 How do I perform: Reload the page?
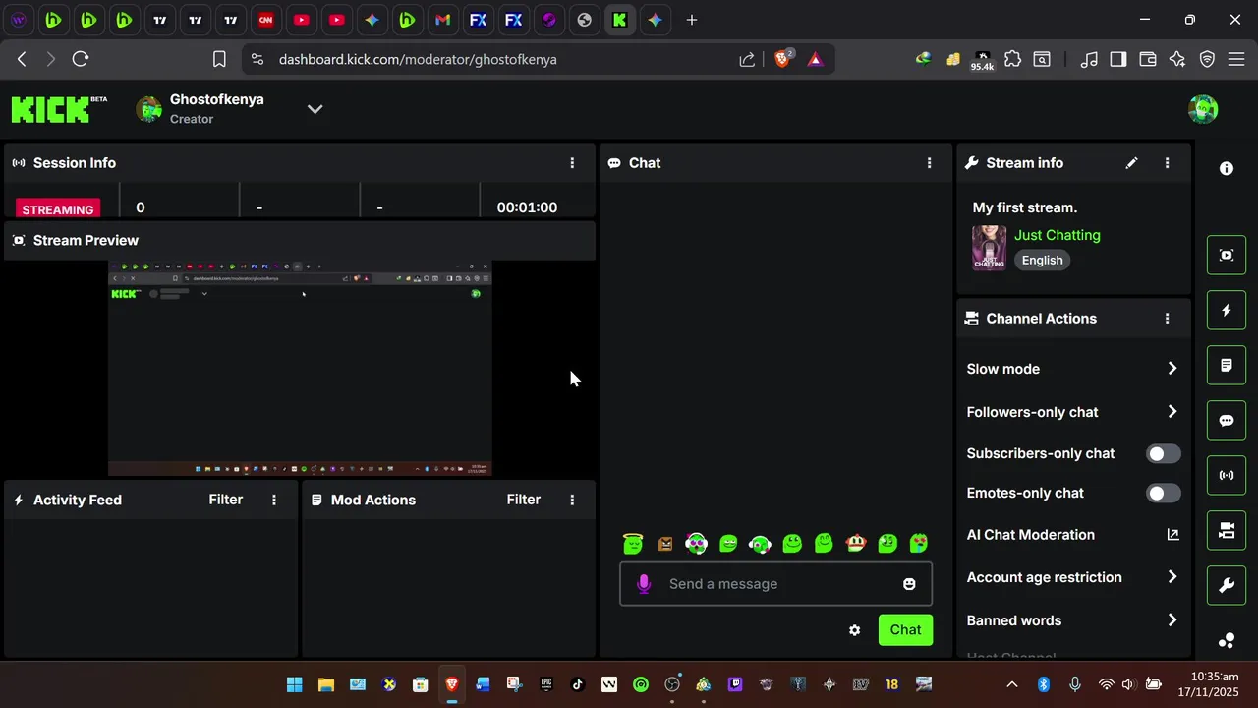coord(81,59)
